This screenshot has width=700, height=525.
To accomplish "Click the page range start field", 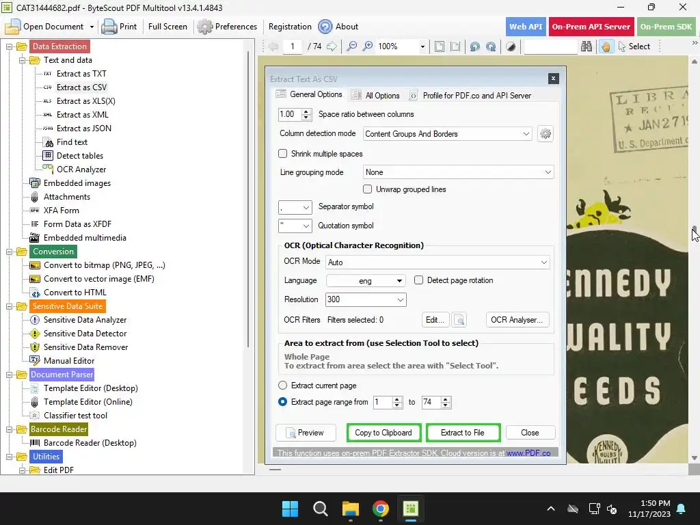I will pos(383,402).
